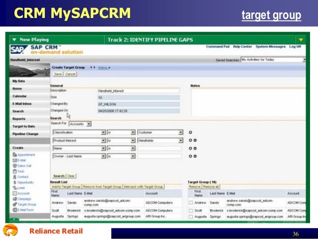The height and width of the screenshot is (239, 318).
Task: Click the SAP logo
Action: click(18, 49)
